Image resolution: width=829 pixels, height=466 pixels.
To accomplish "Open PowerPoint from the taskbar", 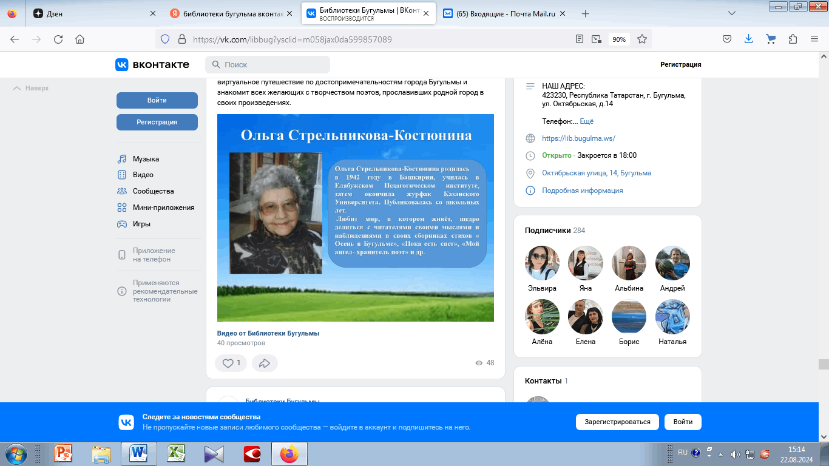I will pos(64,453).
